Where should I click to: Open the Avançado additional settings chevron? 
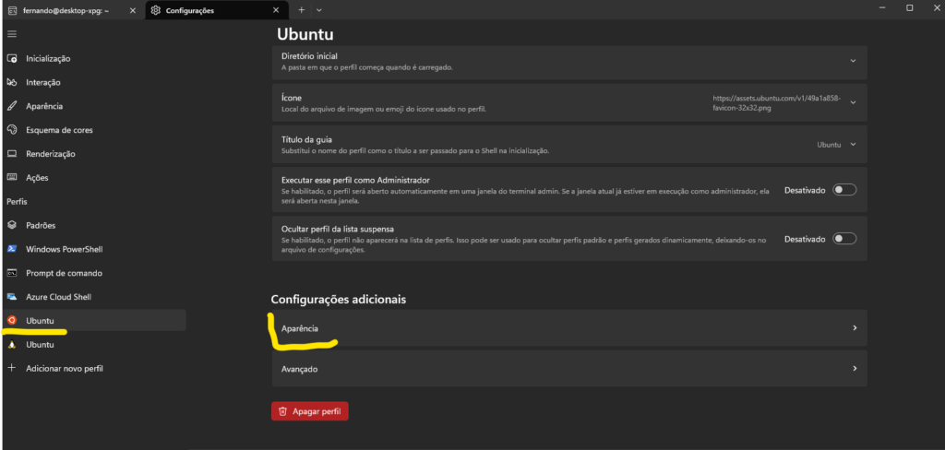(855, 369)
